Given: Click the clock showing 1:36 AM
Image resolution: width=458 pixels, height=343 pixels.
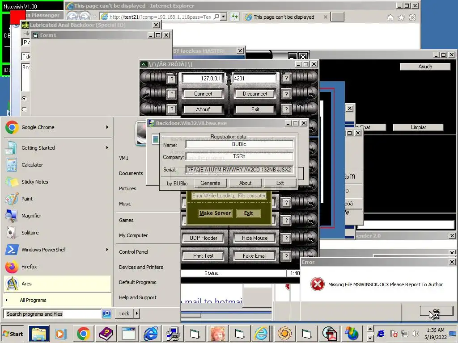Looking at the screenshot, I should pos(436,330).
